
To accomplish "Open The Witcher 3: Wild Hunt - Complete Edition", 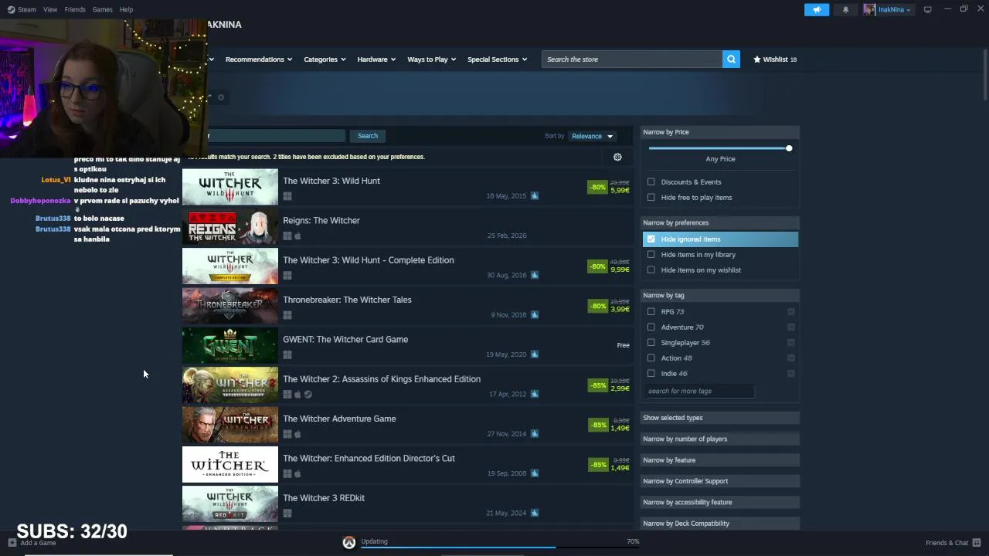I will (406, 266).
